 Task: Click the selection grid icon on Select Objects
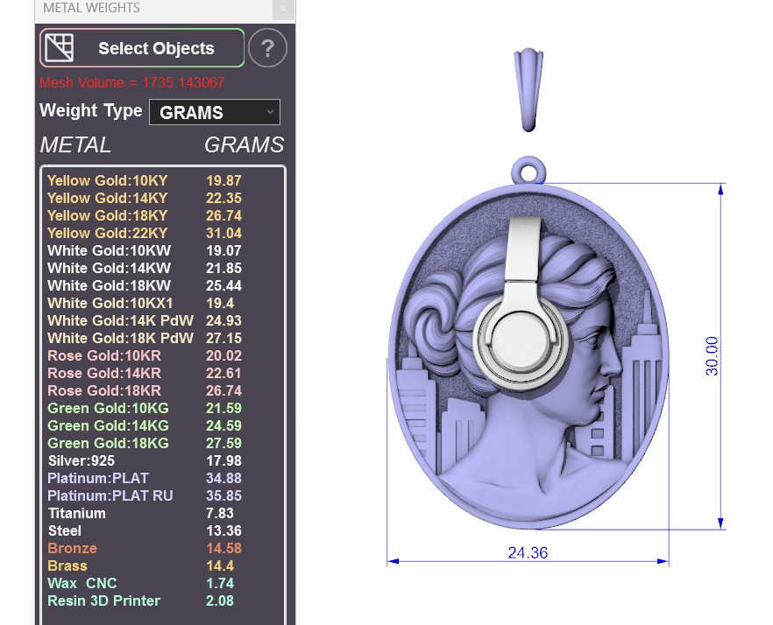click(60, 48)
